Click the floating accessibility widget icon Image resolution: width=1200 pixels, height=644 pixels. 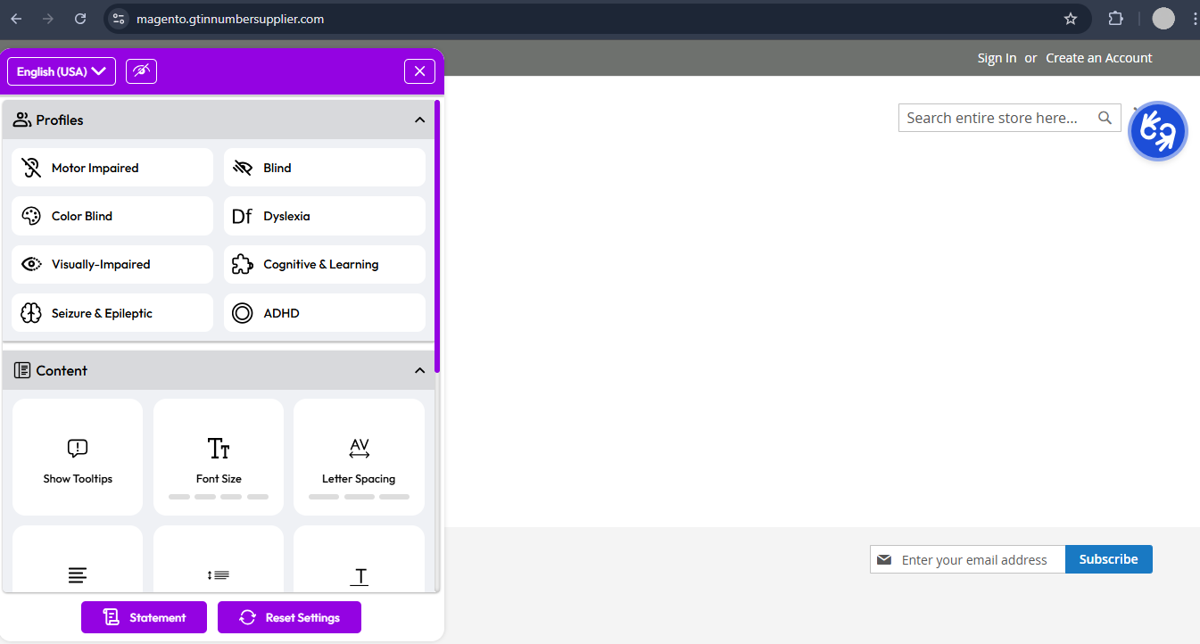click(x=1157, y=131)
